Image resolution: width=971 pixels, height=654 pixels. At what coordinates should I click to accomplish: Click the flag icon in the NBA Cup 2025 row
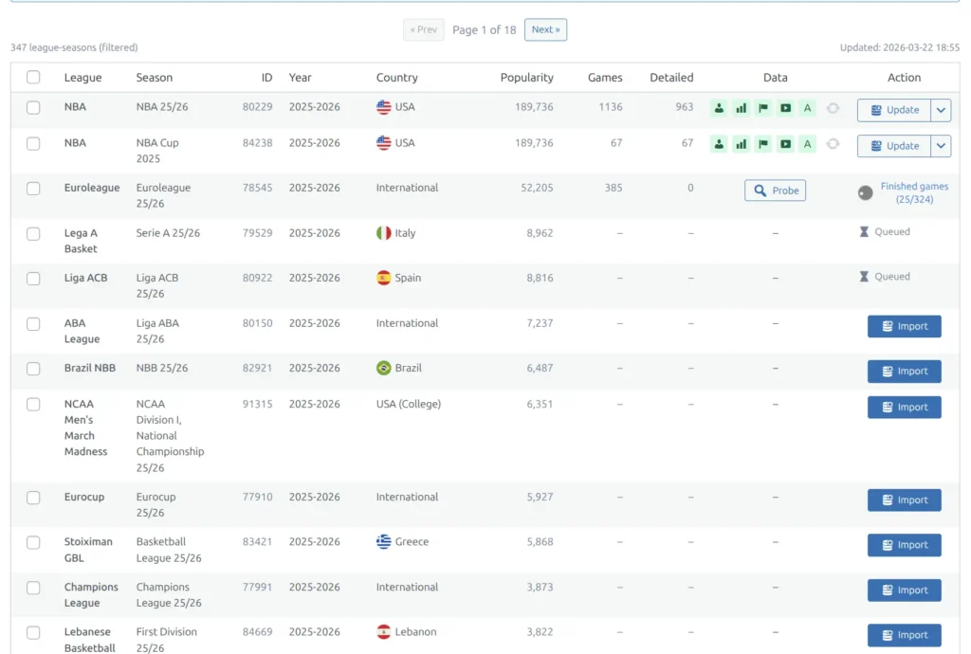point(763,144)
